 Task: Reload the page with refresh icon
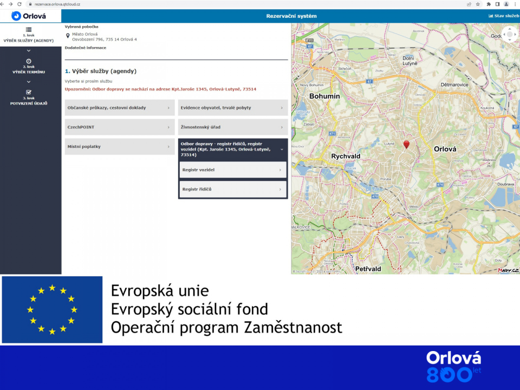(19, 4)
